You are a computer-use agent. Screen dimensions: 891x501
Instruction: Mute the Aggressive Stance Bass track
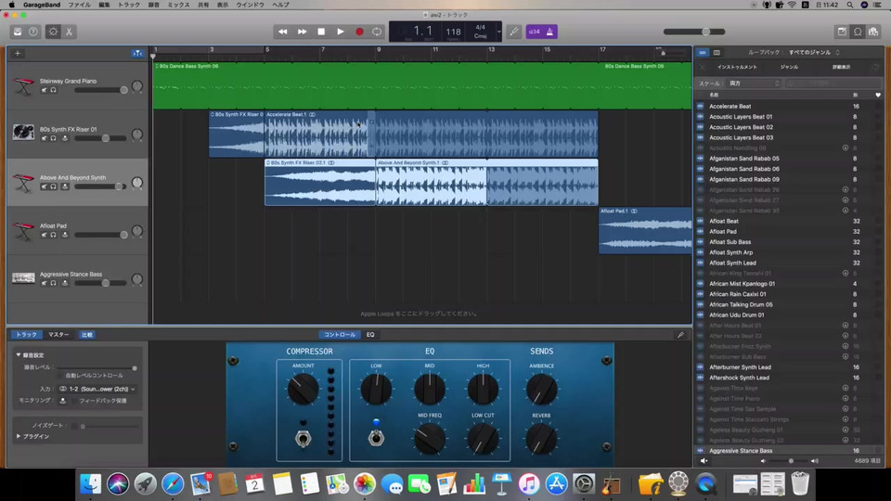(44, 283)
